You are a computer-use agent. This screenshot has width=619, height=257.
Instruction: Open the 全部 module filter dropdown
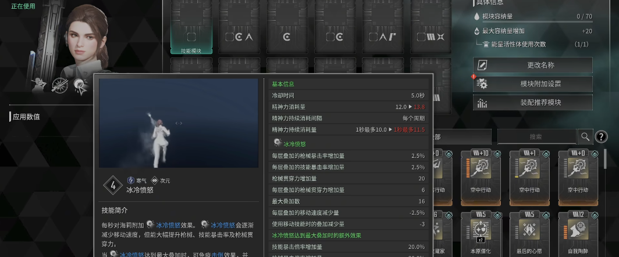point(463,136)
